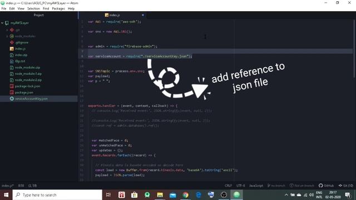Open package-lock.json in project tree

27,86
